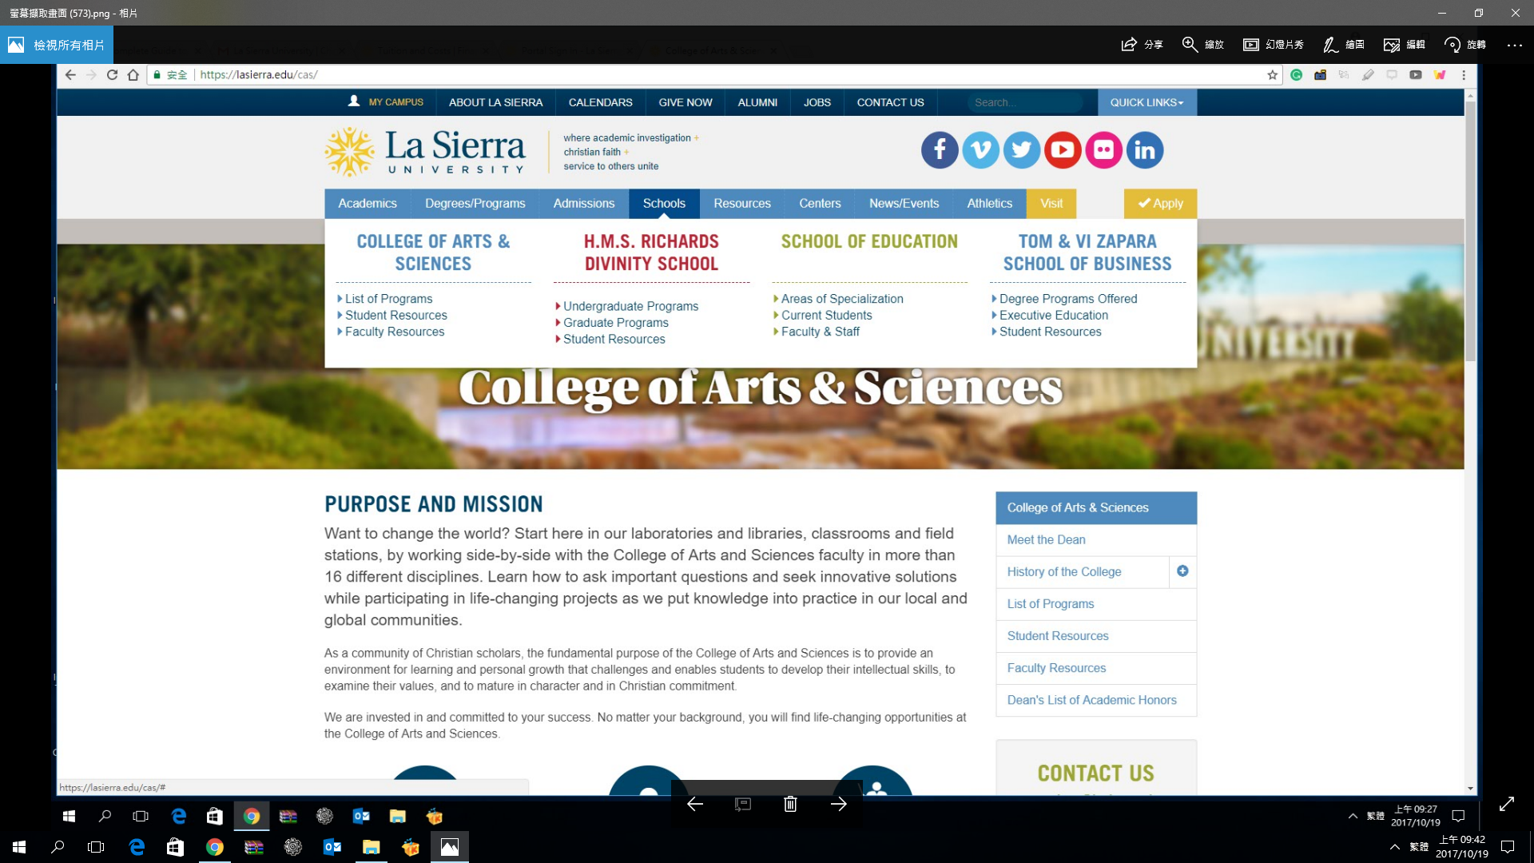Select the Admissions navigation tab
The height and width of the screenshot is (863, 1534).
[583, 204]
